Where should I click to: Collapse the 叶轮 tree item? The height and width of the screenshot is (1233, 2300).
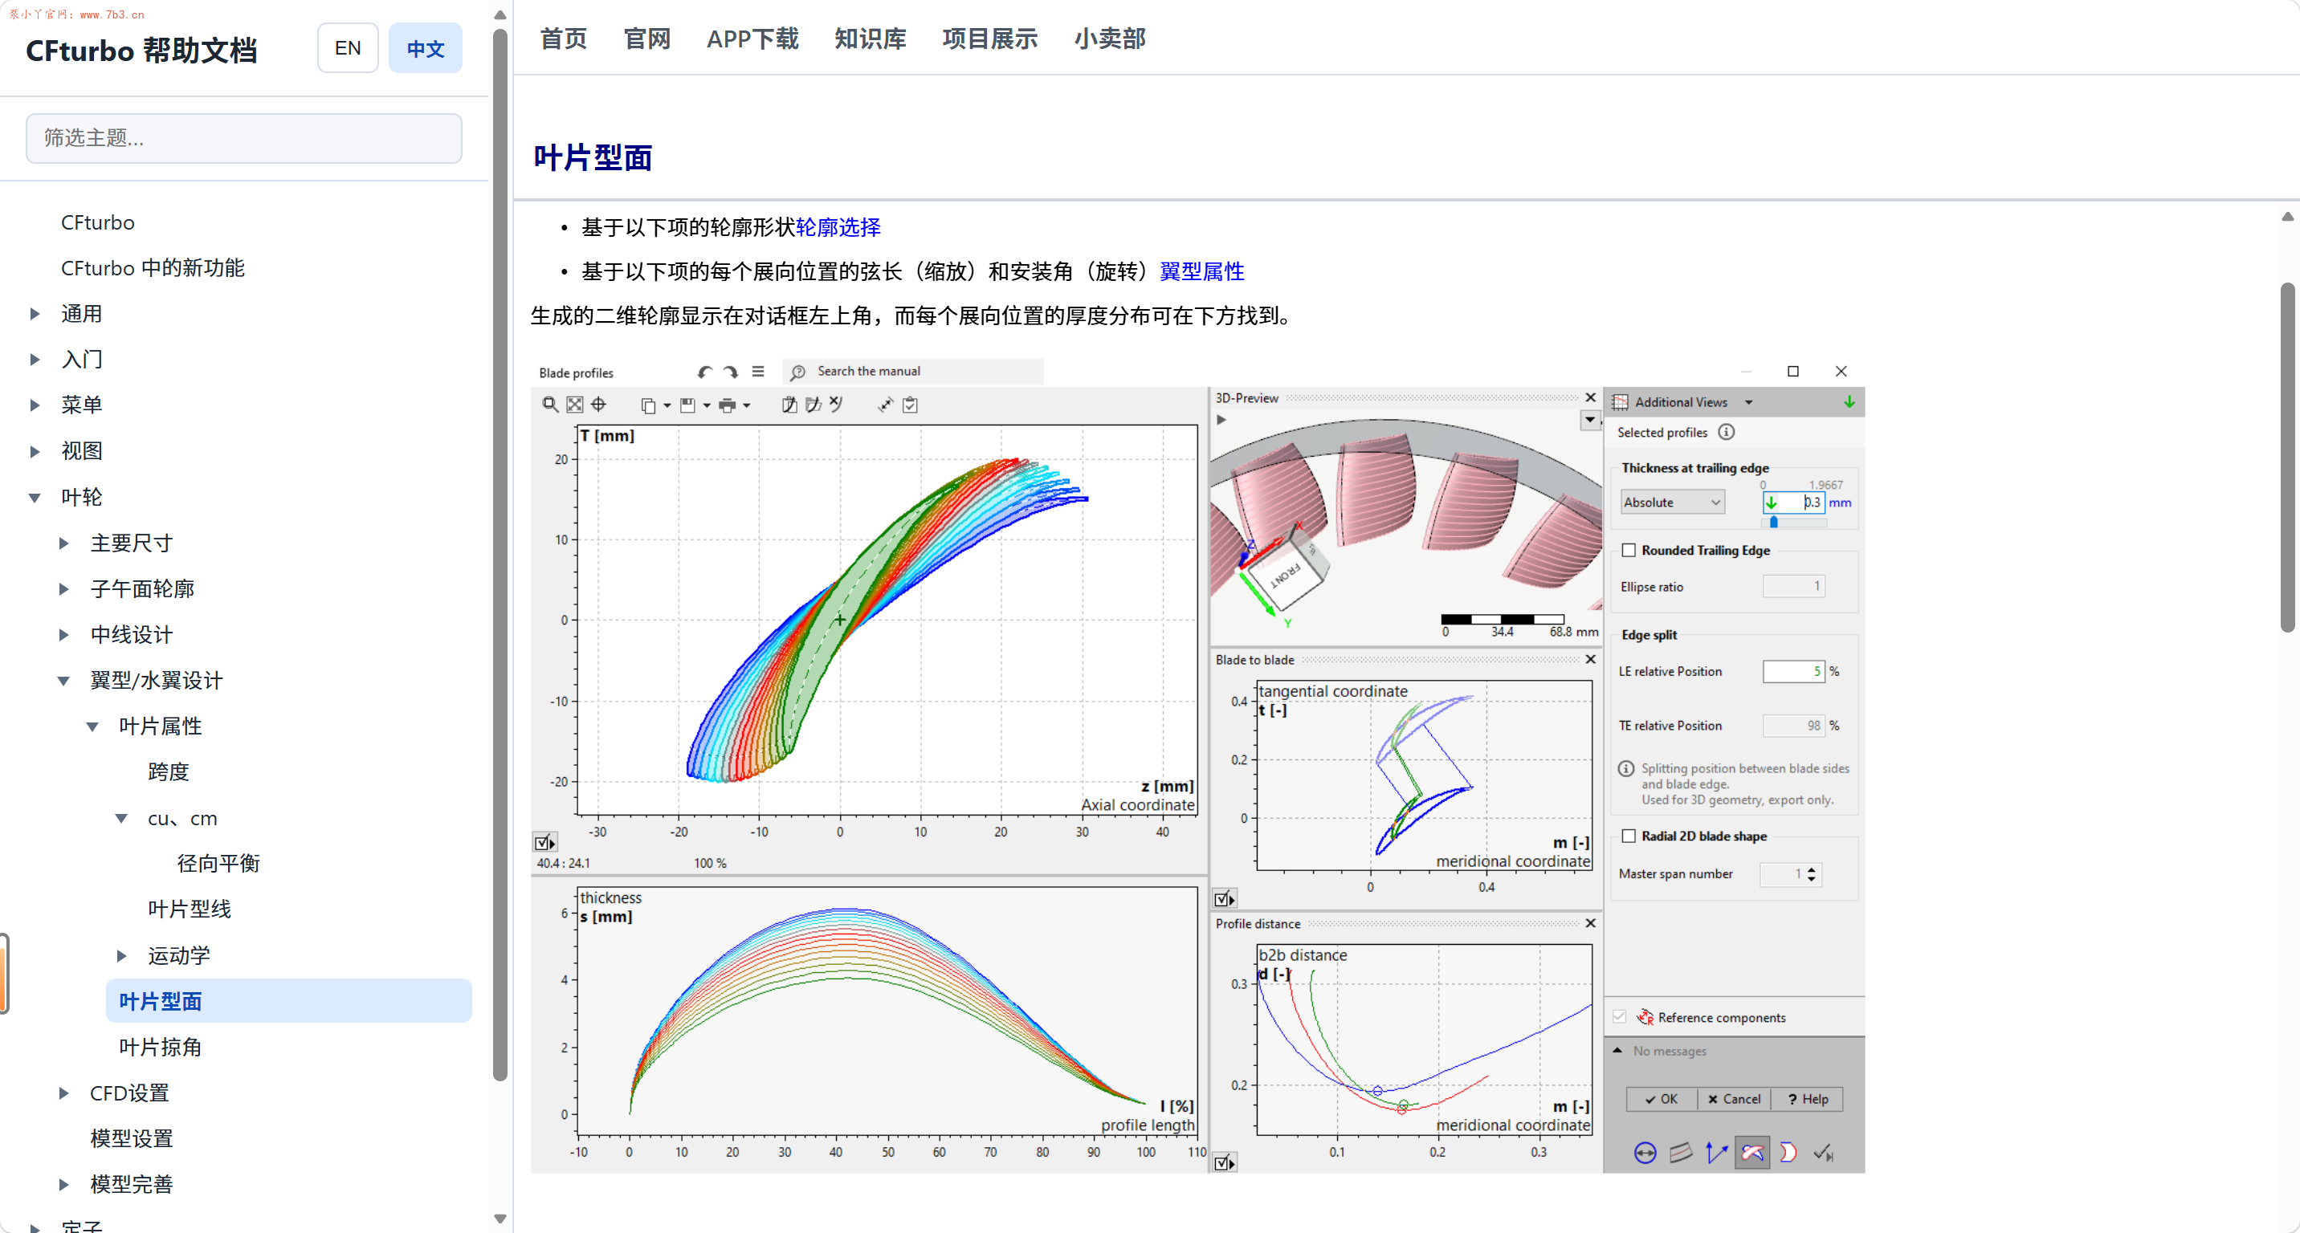pyautogui.click(x=35, y=498)
